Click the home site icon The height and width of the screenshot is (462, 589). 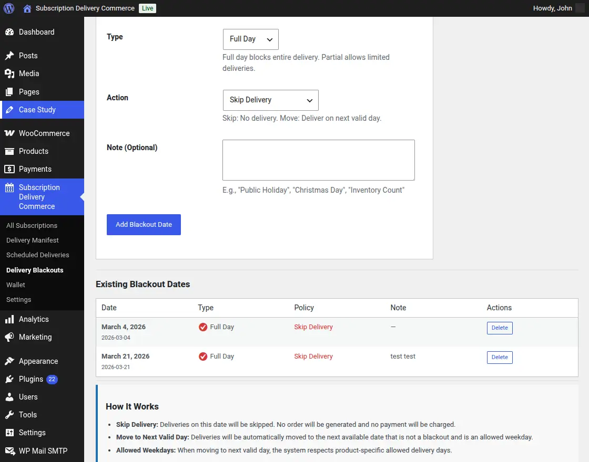coord(27,8)
